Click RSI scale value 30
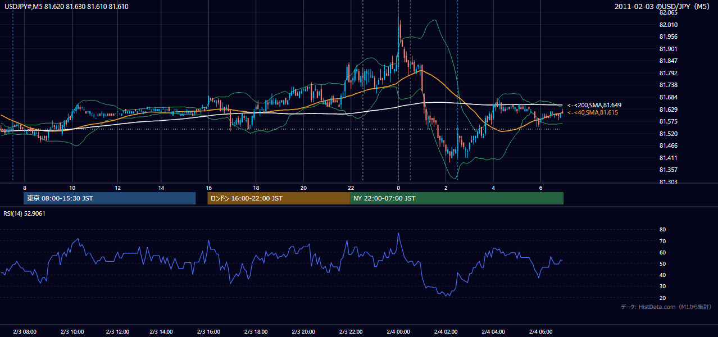 click(x=662, y=286)
